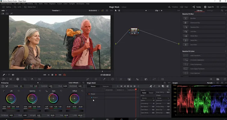
Task: Toggle loop playback in viewer transport
Action: click(x=64, y=75)
